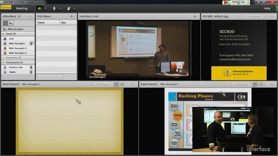278x156 pixels.
Task: Switch to attendee status view icon
Action: tap(11, 23)
